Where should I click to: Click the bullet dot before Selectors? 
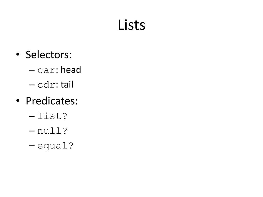[18, 54]
